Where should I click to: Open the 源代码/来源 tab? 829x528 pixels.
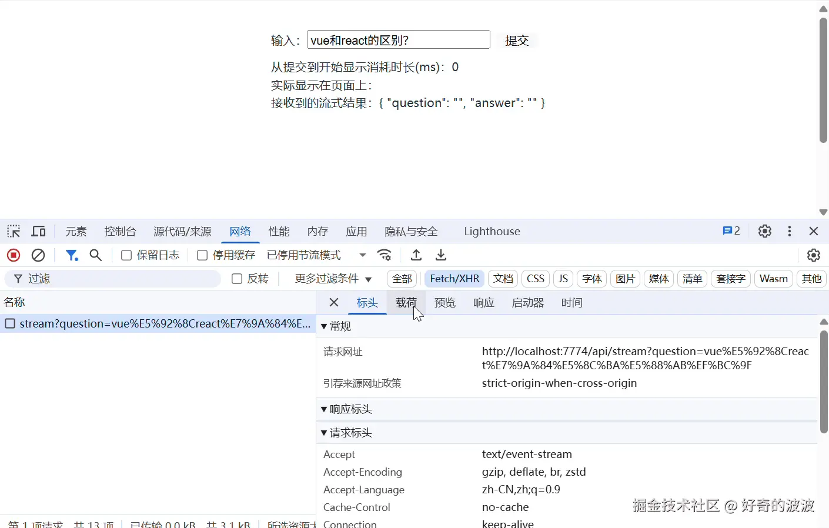pyautogui.click(x=182, y=231)
